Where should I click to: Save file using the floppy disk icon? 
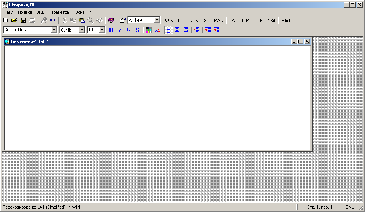point(23,20)
